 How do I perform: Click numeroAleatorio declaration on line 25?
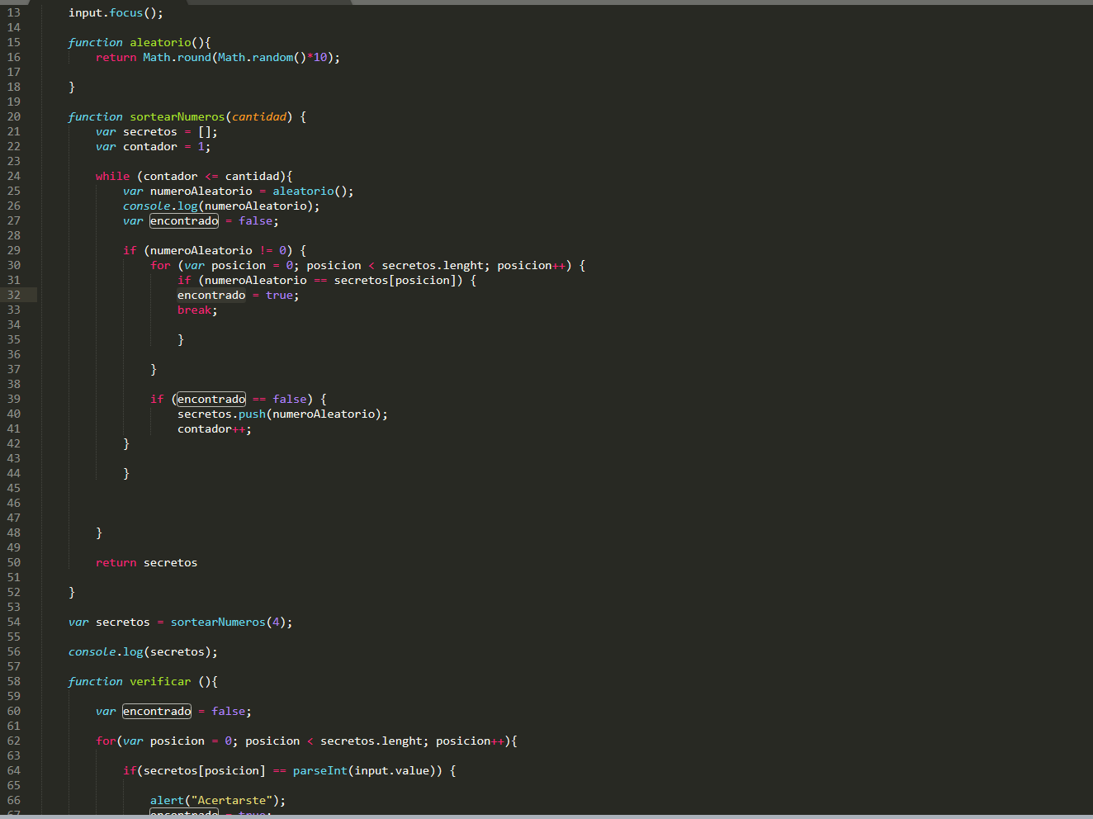point(201,191)
